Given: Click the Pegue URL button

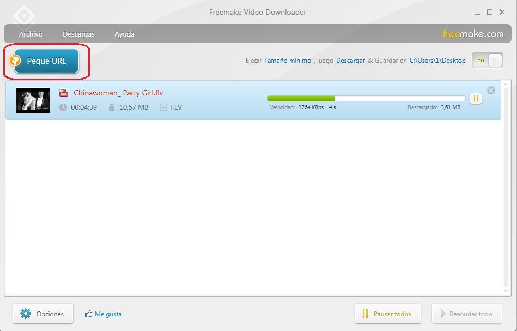Looking at the screenshot, I should tap(46, 61).
